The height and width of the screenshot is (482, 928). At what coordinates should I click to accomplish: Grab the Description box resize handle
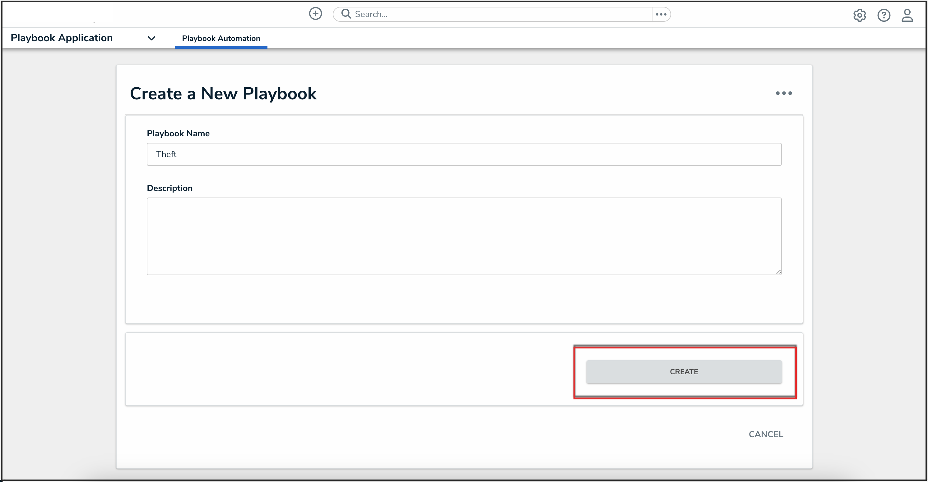[x=778, y=272]
